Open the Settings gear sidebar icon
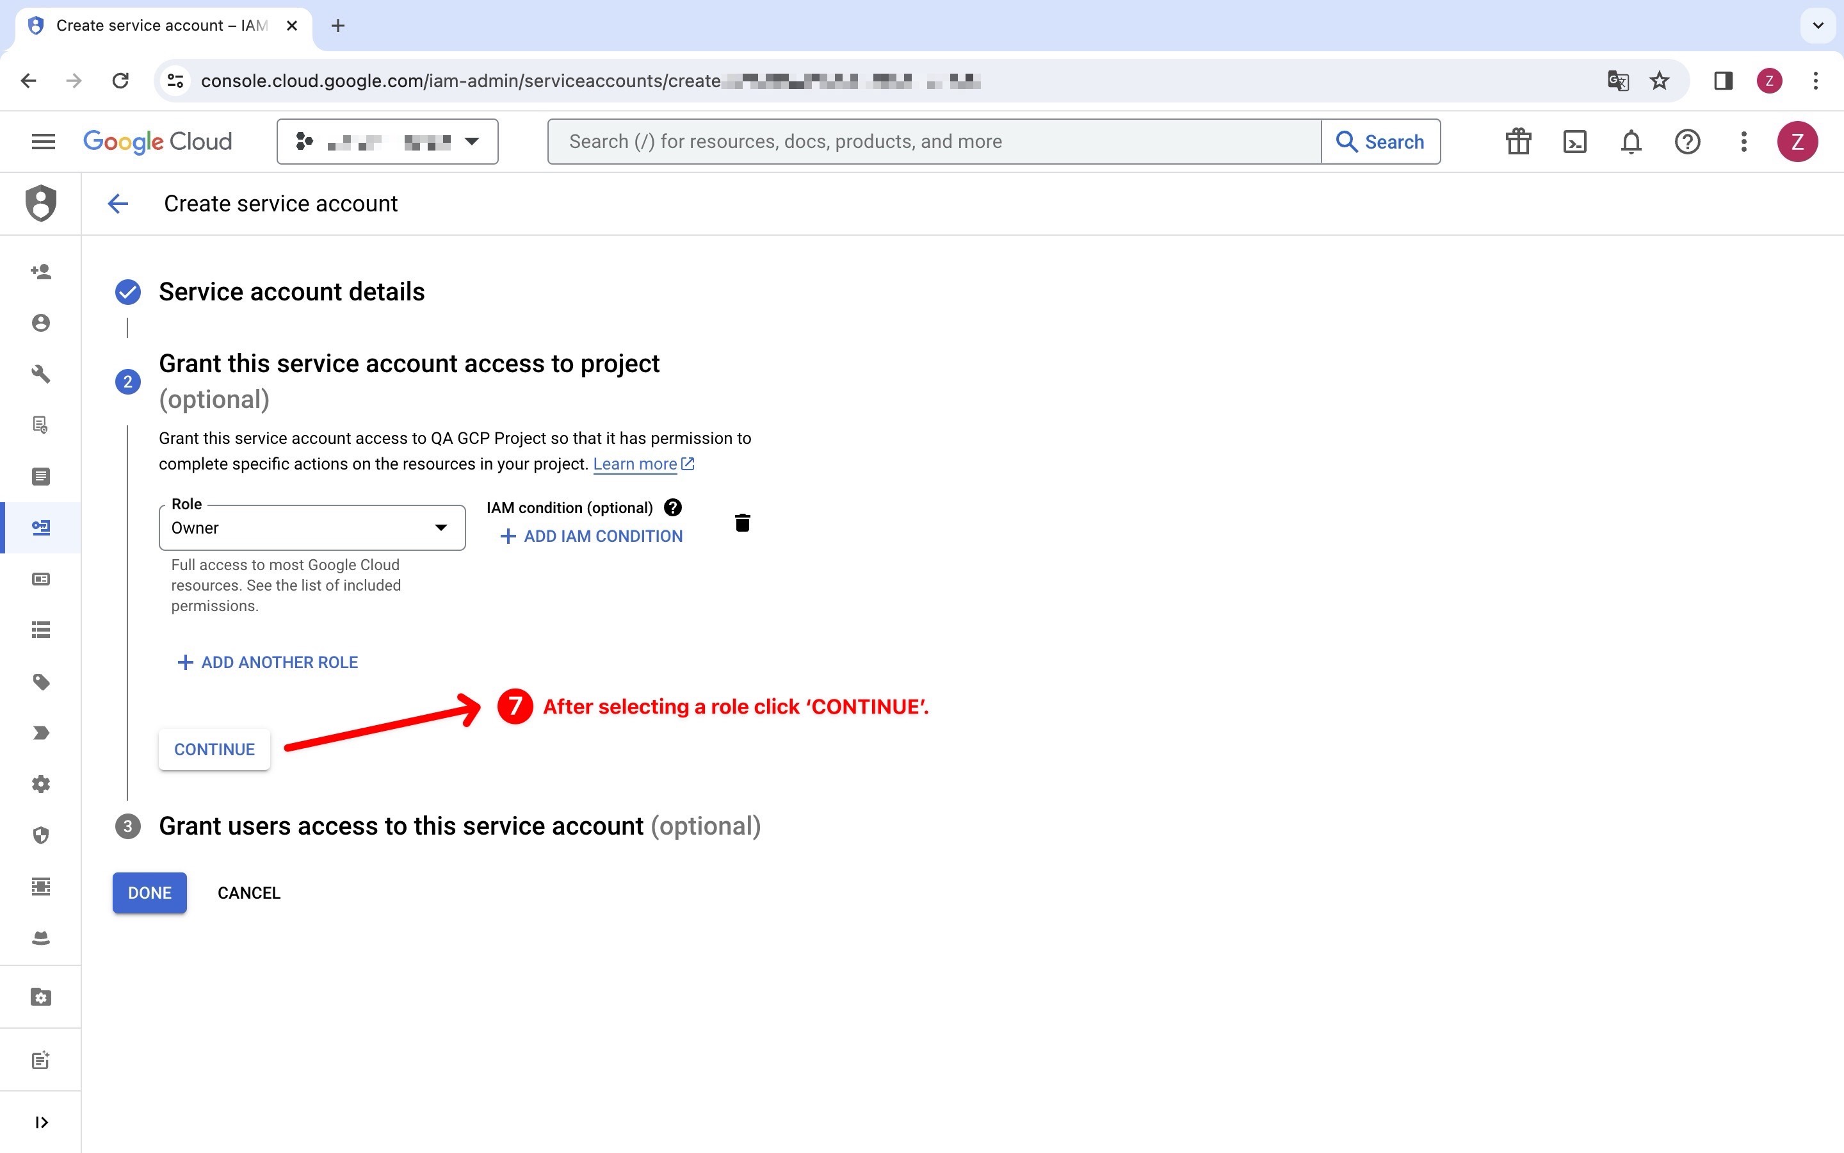 click(41, 784)
